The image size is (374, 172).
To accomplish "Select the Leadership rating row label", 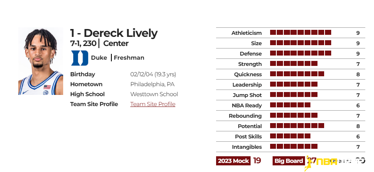I will [x=247, y=85].
